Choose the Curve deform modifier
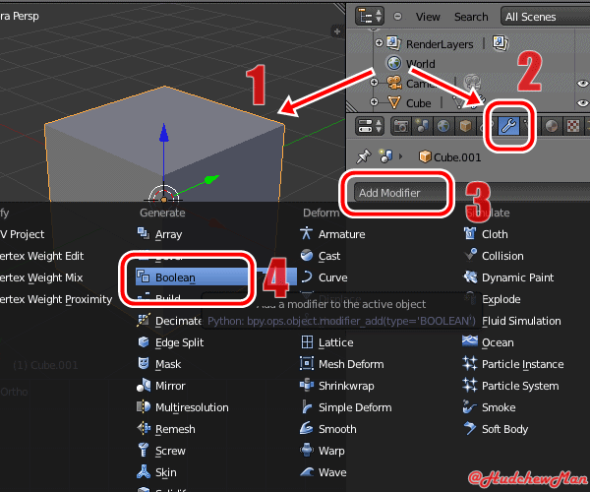 324,277
